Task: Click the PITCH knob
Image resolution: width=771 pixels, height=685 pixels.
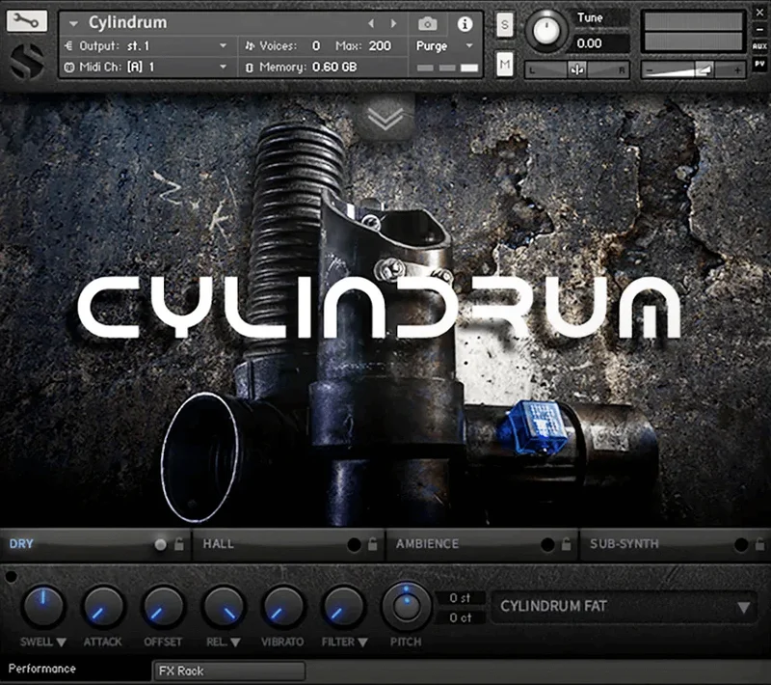Action: tap(406, 607)
